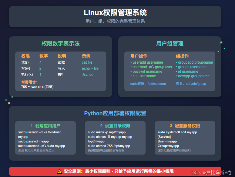
Task: Select "sudo chmod 755 /opt/myapp" line
Action: (x=109, y=146)
